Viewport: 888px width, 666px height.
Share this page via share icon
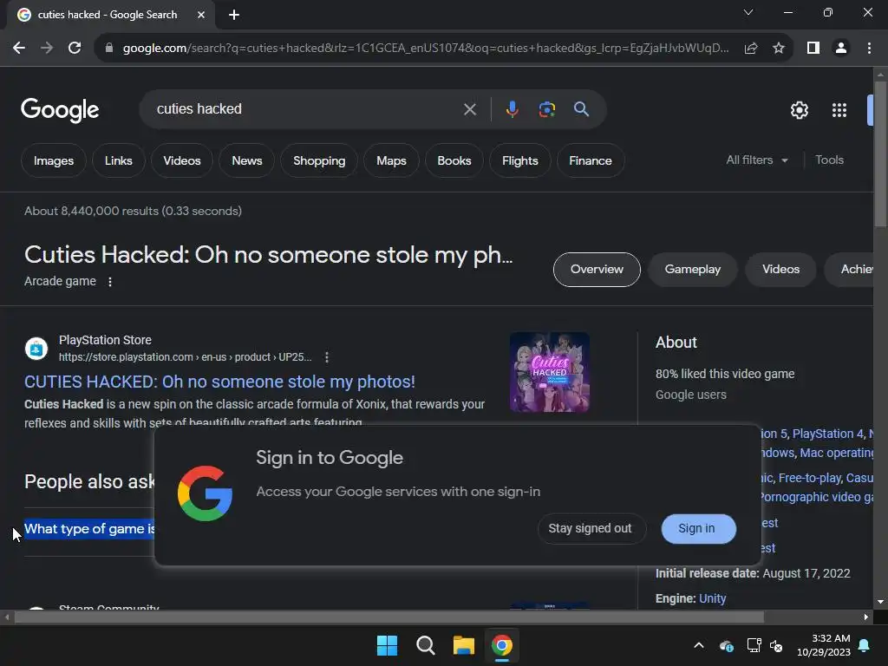(x=751, y=49)
